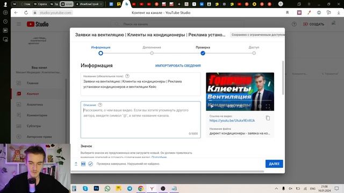Open the YouTube Studio help icon
Viewport: 344px width, 193px height.
[x=294, y=24]
